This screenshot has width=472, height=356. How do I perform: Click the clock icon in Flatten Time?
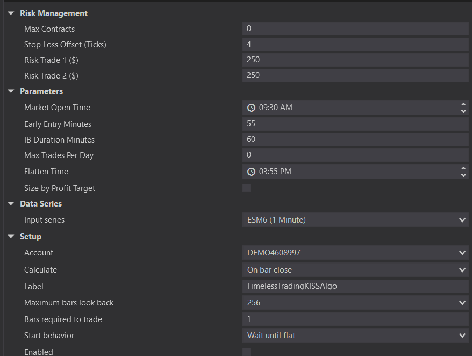tap(251, 172)
